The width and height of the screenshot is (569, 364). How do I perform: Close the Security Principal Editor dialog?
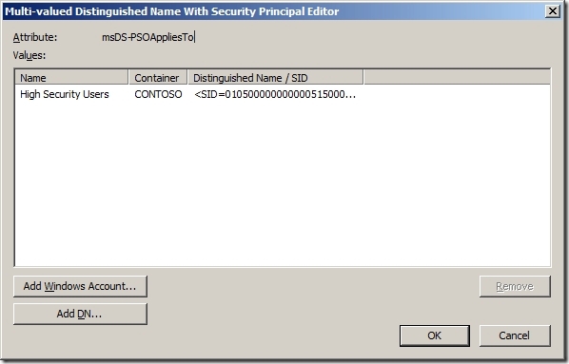coord(552,11)
